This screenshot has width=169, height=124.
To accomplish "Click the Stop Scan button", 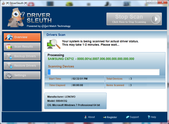I will click(x=134, y=19).
